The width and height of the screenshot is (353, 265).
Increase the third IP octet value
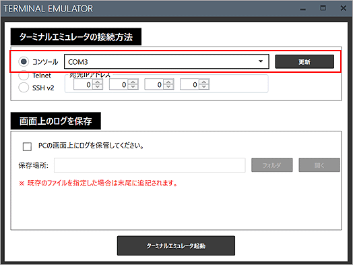tap(168, 82)
